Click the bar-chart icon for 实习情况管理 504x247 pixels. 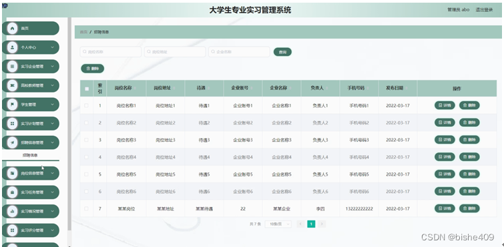click(x=12, y=211)
